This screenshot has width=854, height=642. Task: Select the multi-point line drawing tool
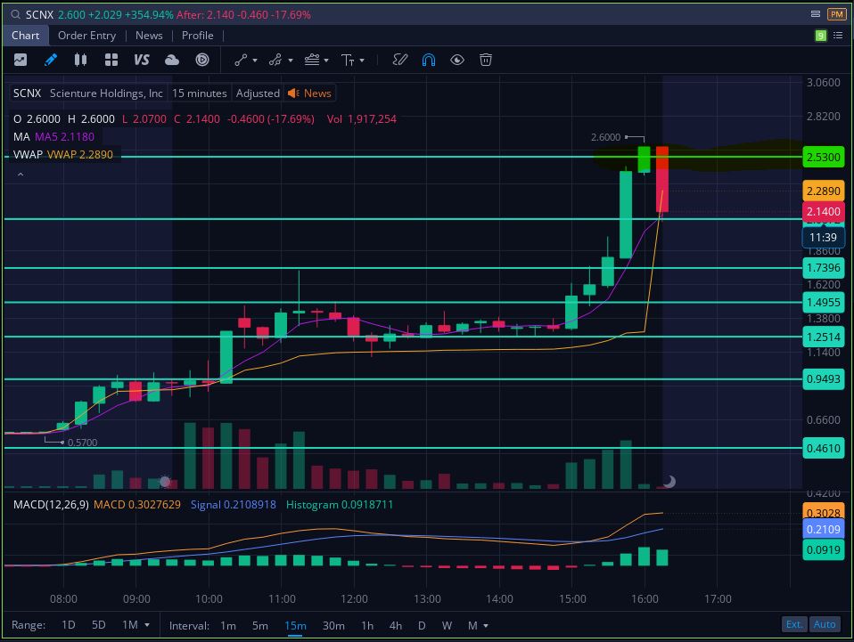(275, 60)
